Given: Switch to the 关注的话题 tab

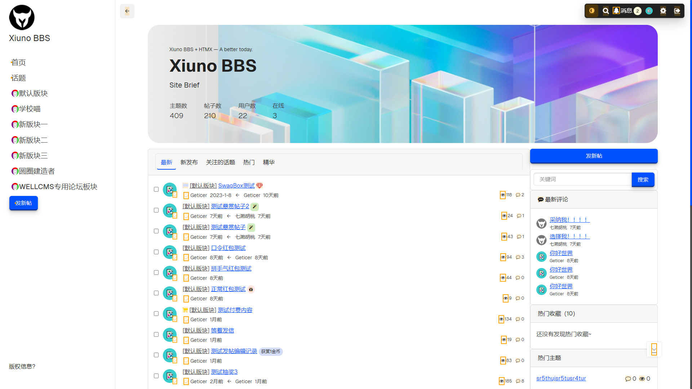Looking at the screenshot, I should click(221, 162).
